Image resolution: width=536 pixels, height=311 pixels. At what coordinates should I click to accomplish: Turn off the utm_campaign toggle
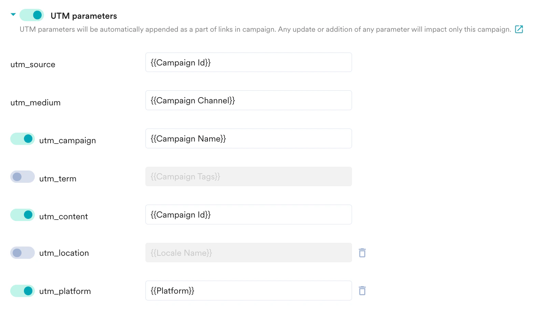22,139
